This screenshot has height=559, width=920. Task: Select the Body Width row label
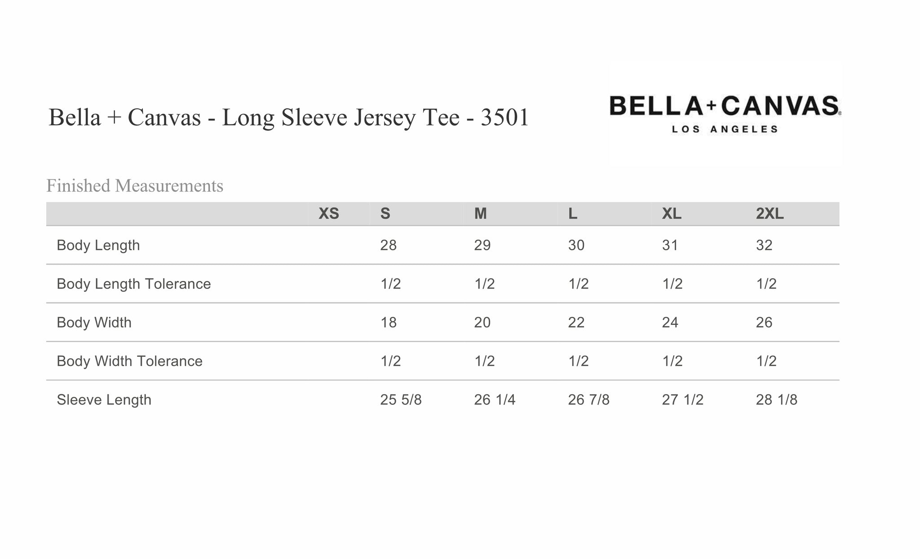pos(94,323)
